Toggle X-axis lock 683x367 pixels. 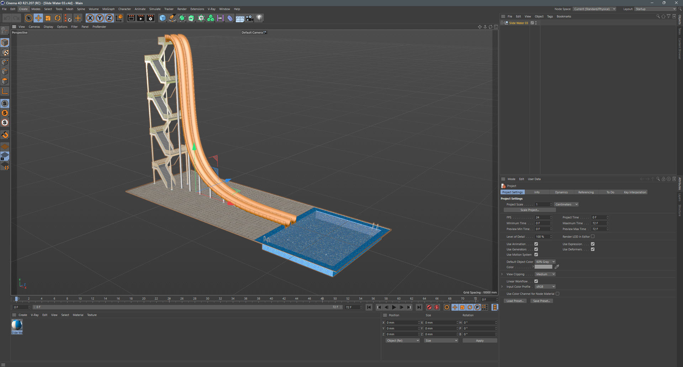tap(90, 18)
